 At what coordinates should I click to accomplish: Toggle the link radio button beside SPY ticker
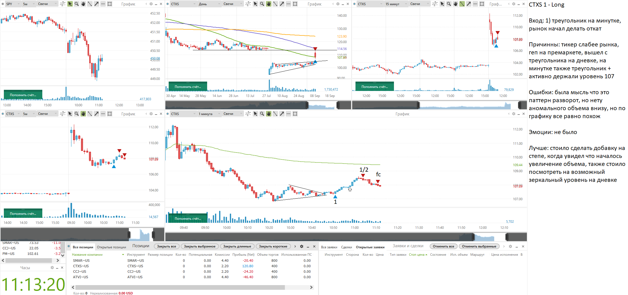(x=3, y=4)
